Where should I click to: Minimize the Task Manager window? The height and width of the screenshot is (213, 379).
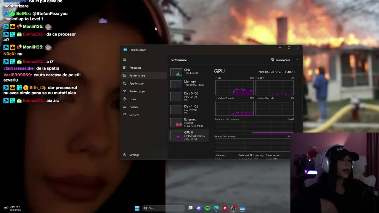pos(280,48)
